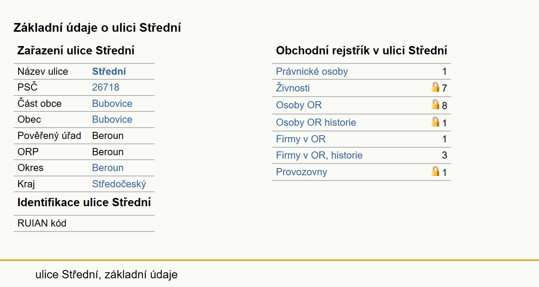Screen dimensions: 539x287
Task: Open Bubovice link in Obec row
Action: 112,119
